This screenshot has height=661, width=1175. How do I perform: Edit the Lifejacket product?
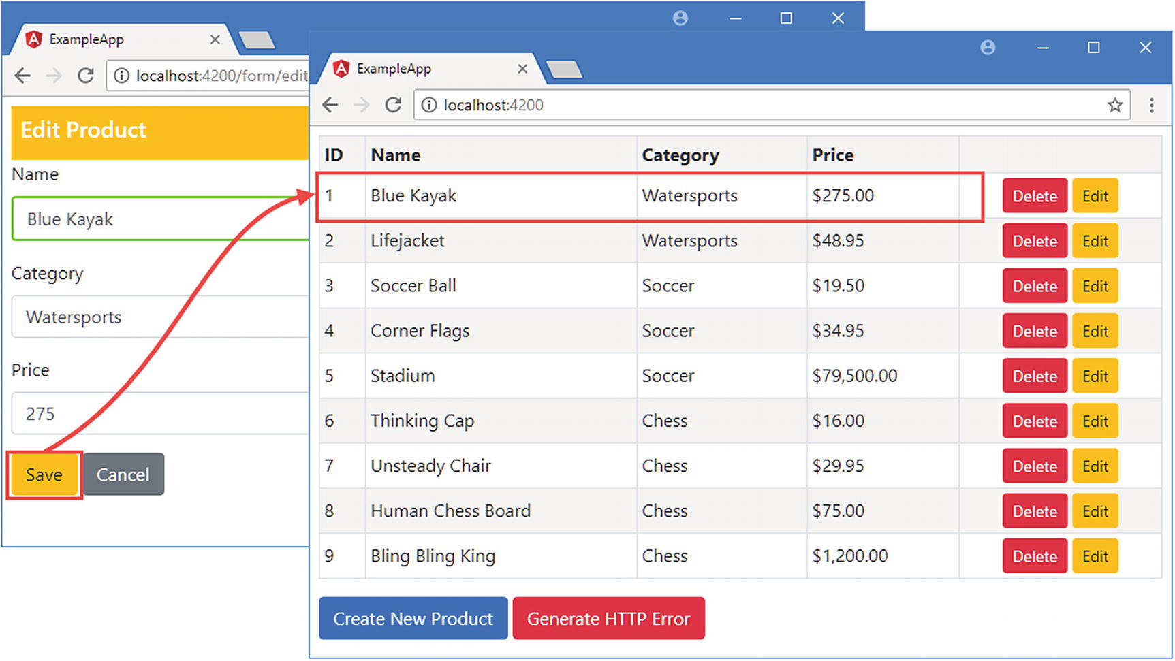1095,241
